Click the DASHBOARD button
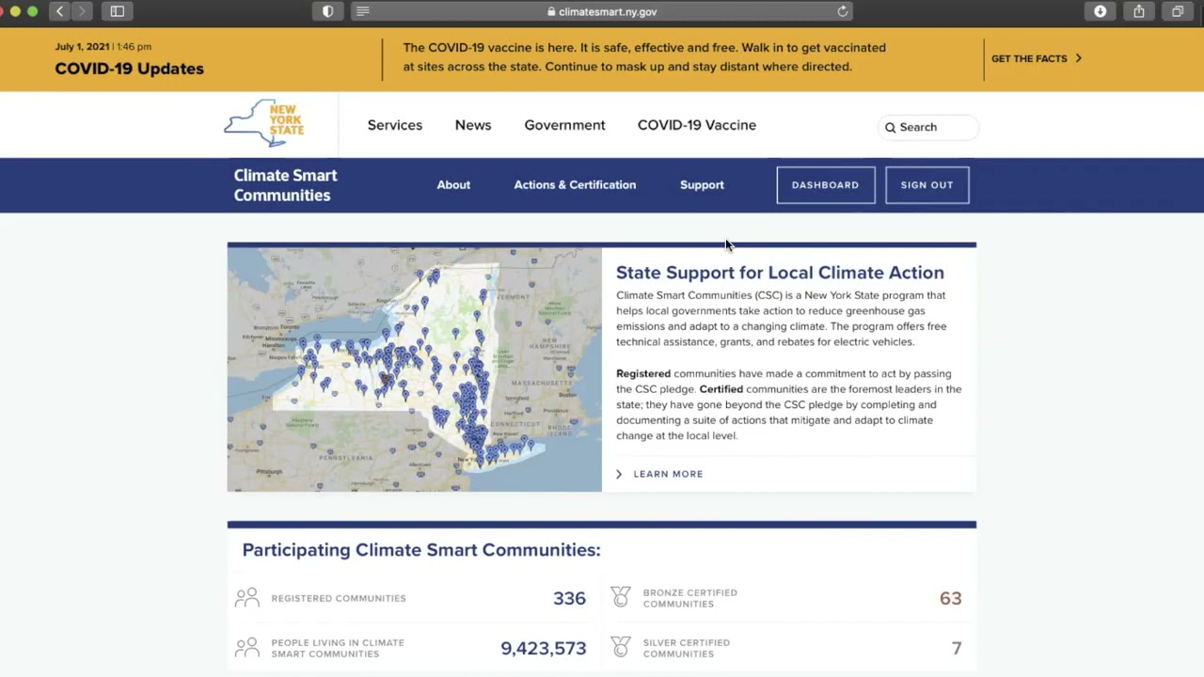1204x677 pixels. point(826,185)
